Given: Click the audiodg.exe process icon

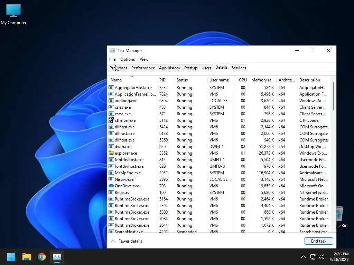Looking at the screenshot, I should (x=111, y=101).
